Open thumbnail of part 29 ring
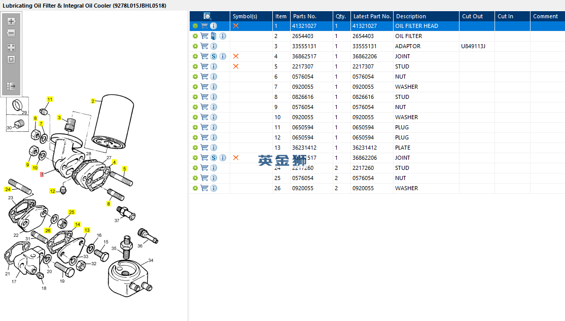Image resolution: width=565 pixels, height=321 pixels. 17,106
